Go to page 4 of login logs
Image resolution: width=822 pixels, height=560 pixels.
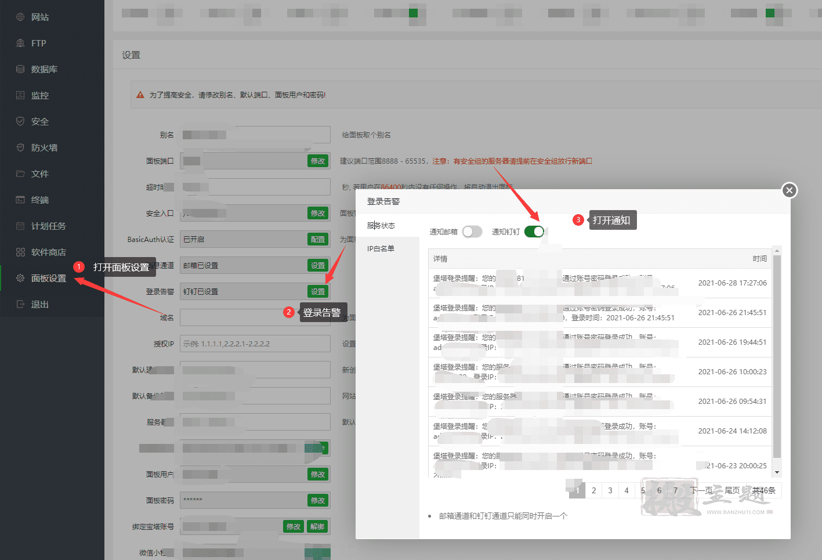click(x=626, y=490)
